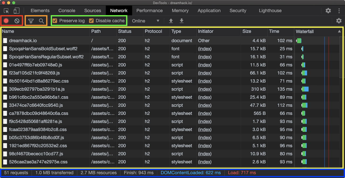This screenshot has height=178, width=345.
Task: Open the Online throttling dropdown
Action: coord(146,21)
